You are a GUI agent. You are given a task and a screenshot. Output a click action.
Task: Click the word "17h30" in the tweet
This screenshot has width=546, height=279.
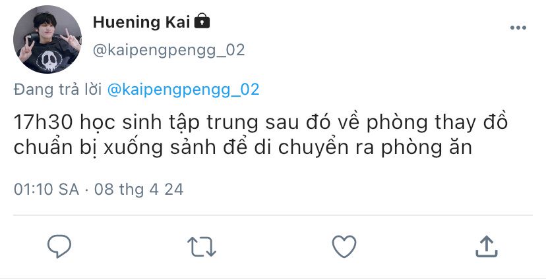click(x=43, y=122)
